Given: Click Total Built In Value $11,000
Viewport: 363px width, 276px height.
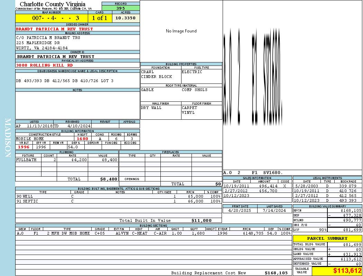Looking at the screenshot, I should [x=202, y=220].
